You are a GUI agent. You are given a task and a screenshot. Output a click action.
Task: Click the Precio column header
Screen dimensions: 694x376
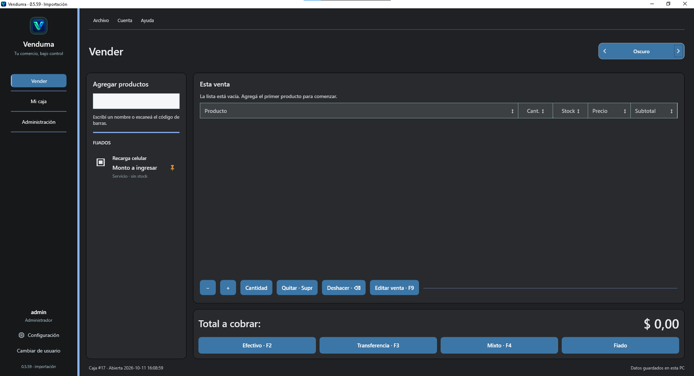(x=609, y=111)
